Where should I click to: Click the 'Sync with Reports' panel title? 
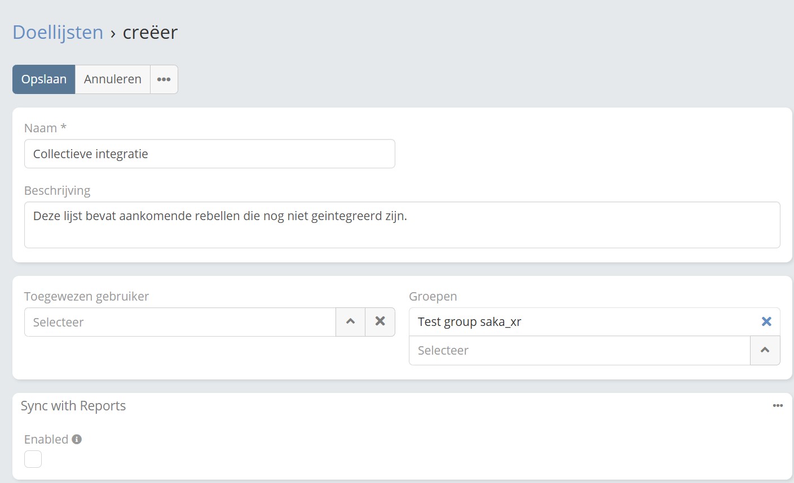[x=73, y=406]
